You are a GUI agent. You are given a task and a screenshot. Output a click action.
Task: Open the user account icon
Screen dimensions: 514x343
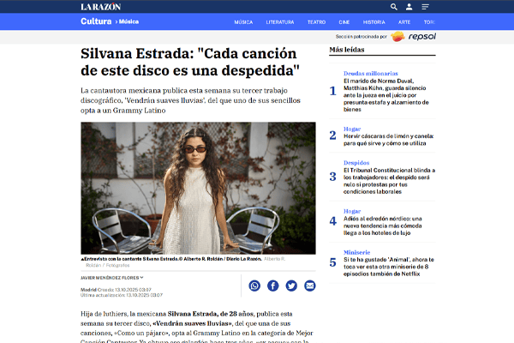[409, 7]
